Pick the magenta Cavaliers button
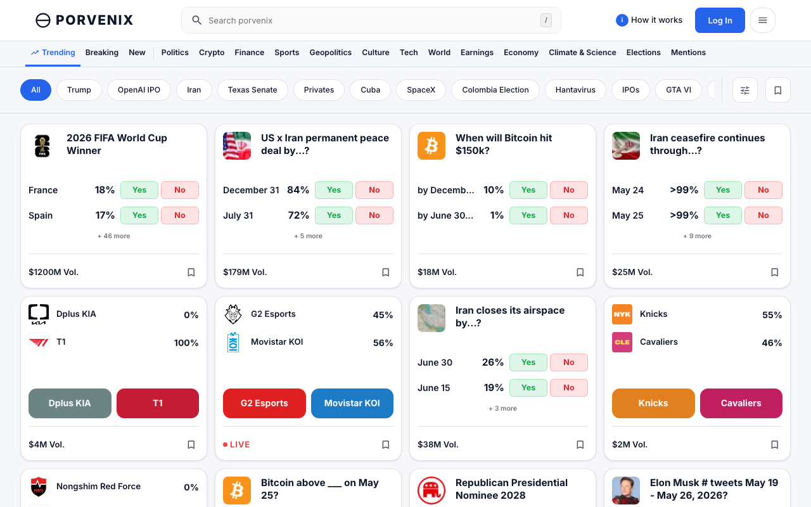 741,403
